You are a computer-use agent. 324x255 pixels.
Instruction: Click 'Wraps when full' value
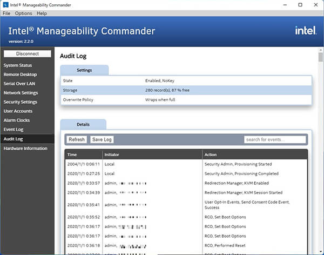pos(160,100)
